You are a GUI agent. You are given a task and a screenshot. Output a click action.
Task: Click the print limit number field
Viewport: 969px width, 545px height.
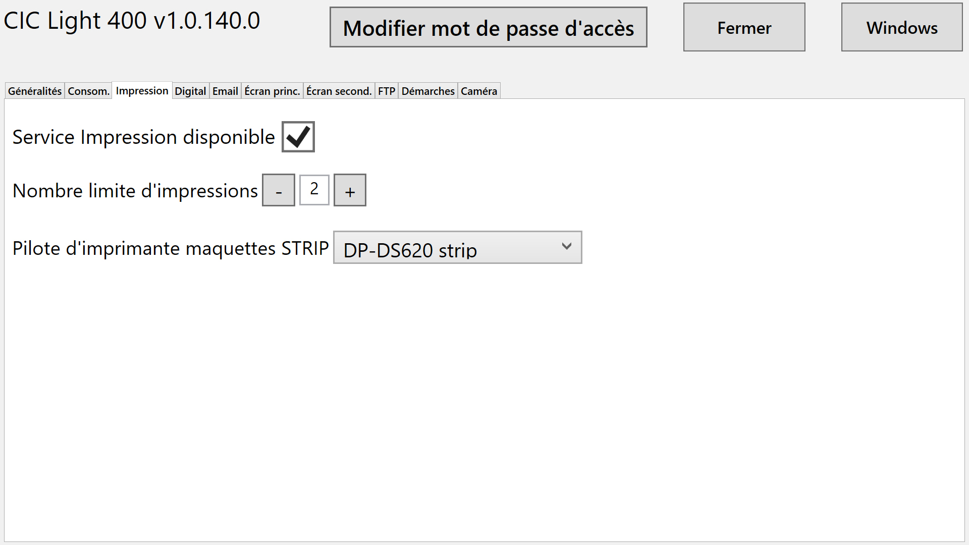click(314, 190)
